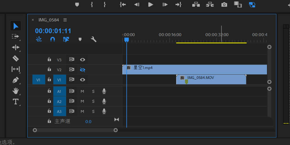Select the Type tool
Image resolution: width=290 pixels, height=145 pixels.
tap(16, 101)
